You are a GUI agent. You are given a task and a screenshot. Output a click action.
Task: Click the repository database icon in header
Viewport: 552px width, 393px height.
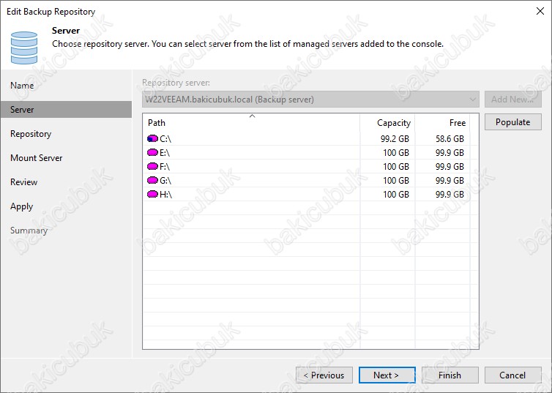point(24,48)
